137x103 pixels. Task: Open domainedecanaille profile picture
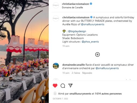point(56,66)
